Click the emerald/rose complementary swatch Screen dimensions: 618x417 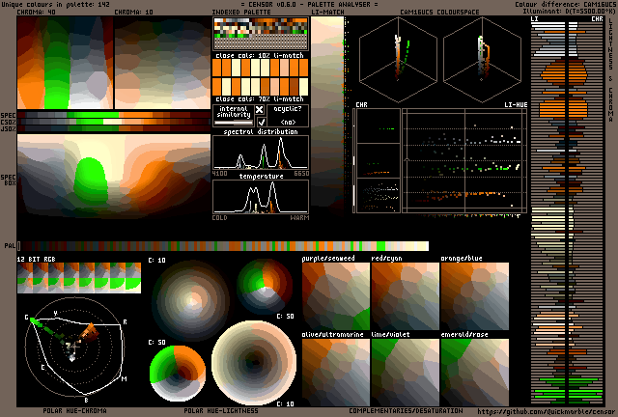(x=474, y=369)
